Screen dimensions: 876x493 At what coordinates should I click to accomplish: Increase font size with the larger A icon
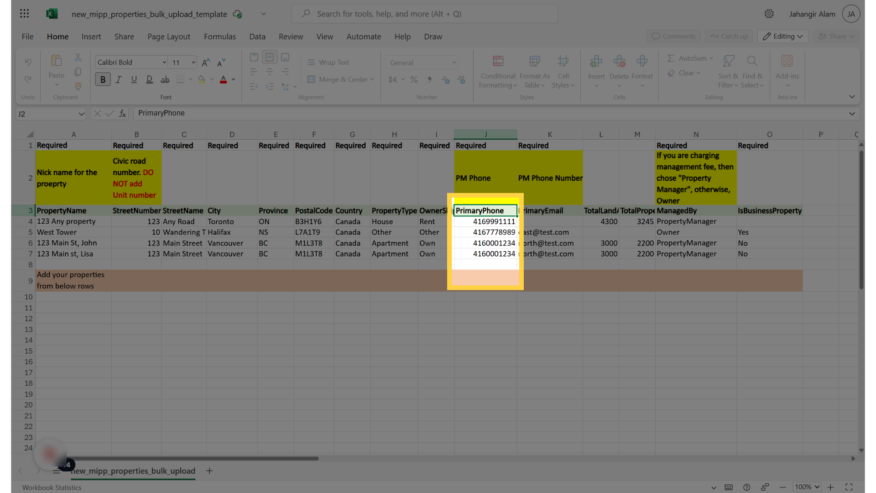(206, 63)
